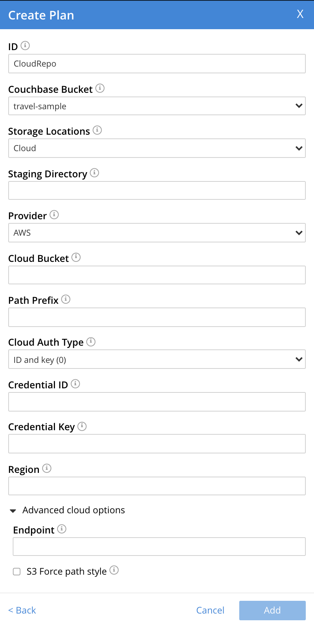The width and height of the screenshot is (314, 624).
Task: Click the Storage Locations info icon
Action: tap(97, 130)
